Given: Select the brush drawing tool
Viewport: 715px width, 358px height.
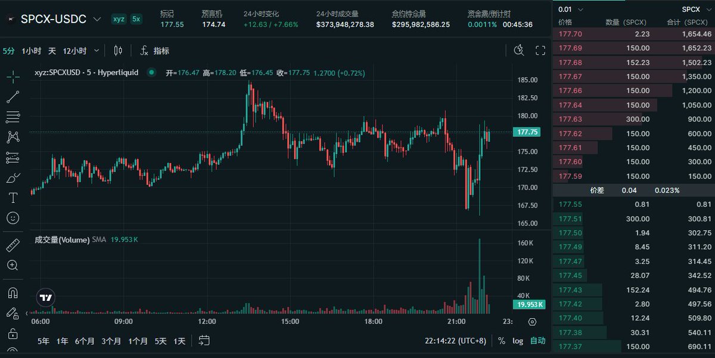Looking at the screenshot, I should click(13, 178).
